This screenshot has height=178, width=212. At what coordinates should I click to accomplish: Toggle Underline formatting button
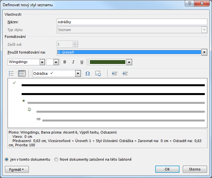click(82, 62)
